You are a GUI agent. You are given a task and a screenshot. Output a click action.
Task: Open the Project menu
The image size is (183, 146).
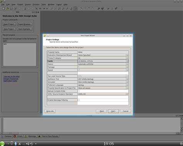tap(20, 5)
